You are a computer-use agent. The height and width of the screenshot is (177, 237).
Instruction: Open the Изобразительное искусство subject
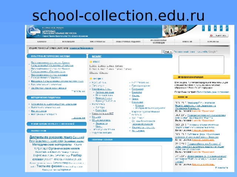(150, 108)
